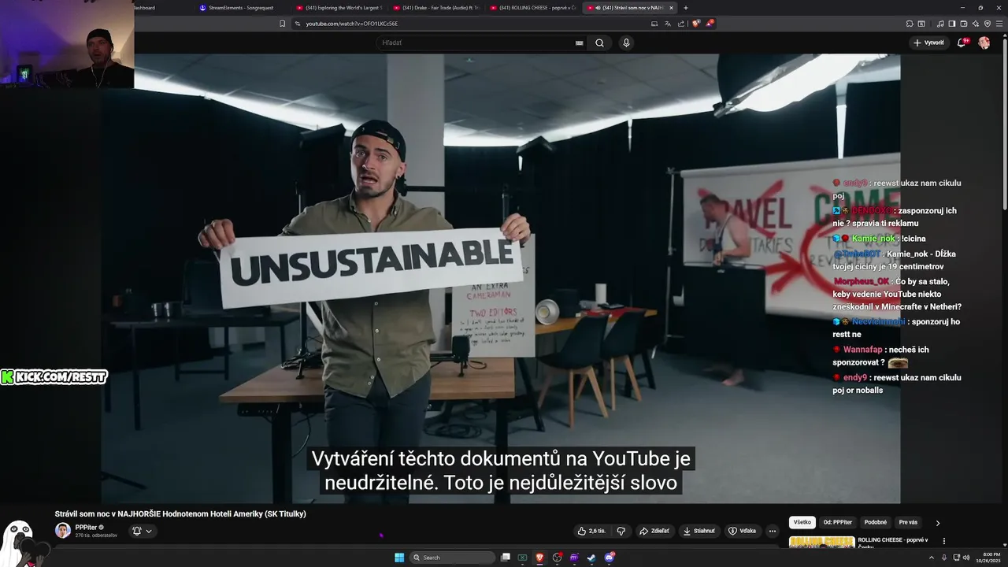This screenshot has width=1008, height=567.
Task: Select the Pre vás filter chip
Action: [908, 522]
